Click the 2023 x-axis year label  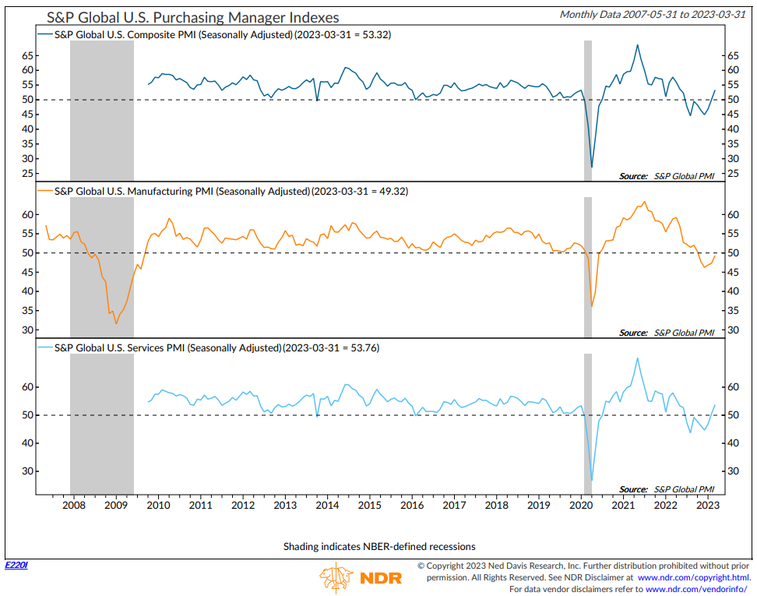(708, 505)
